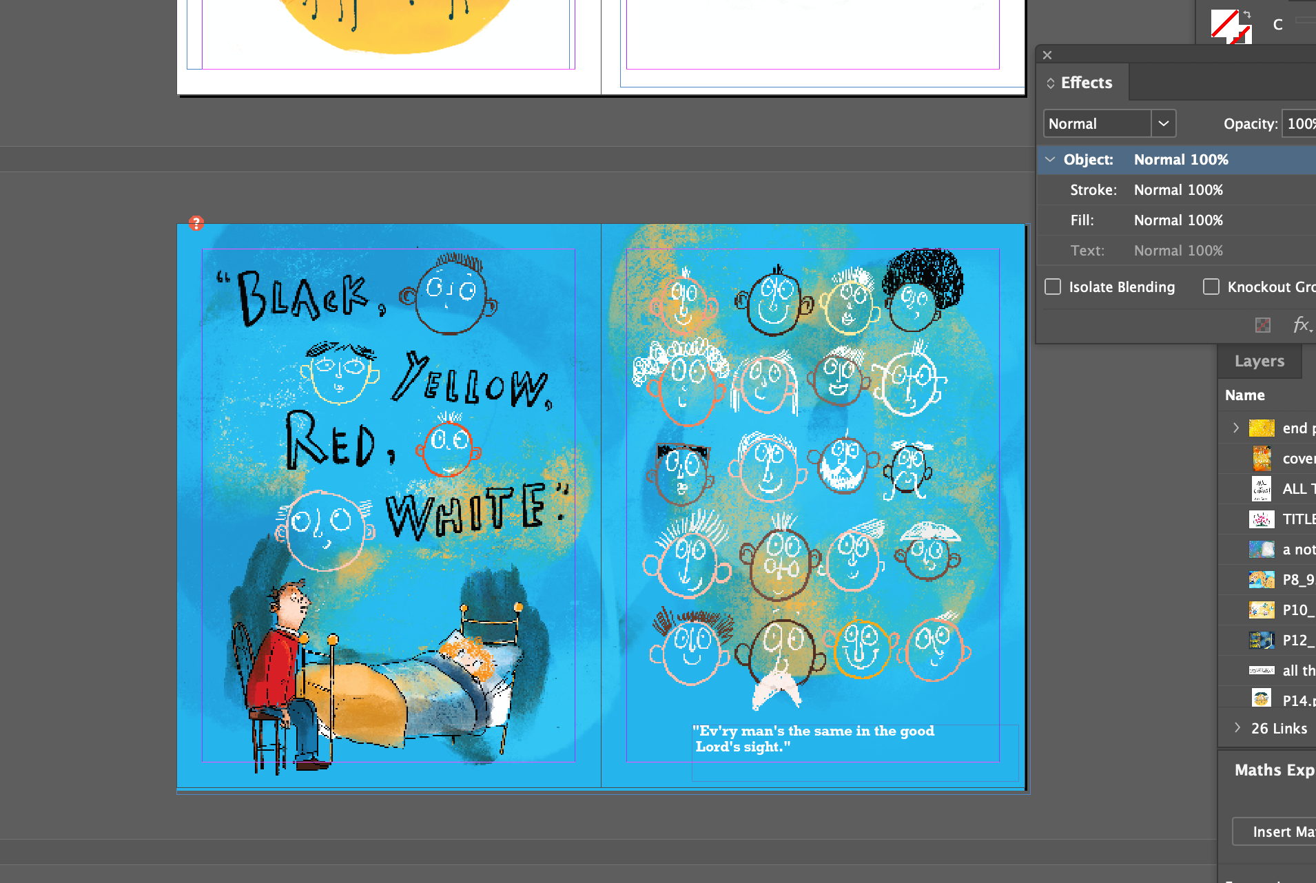The width and height of the screenshot is (1316, 883).
Task: Select the 'all th' link row
Action: (x=1268, y=670)
